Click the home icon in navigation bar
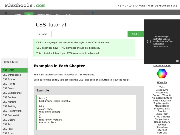 [x=6, y=13]
